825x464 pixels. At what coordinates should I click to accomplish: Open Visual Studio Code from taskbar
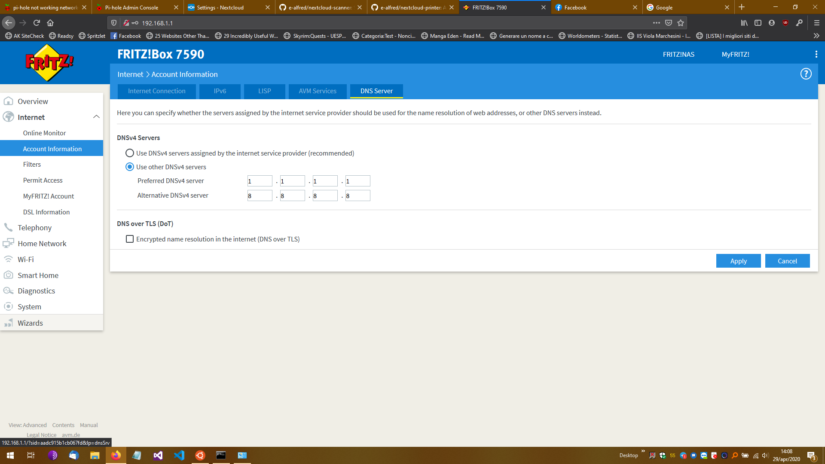179,455
